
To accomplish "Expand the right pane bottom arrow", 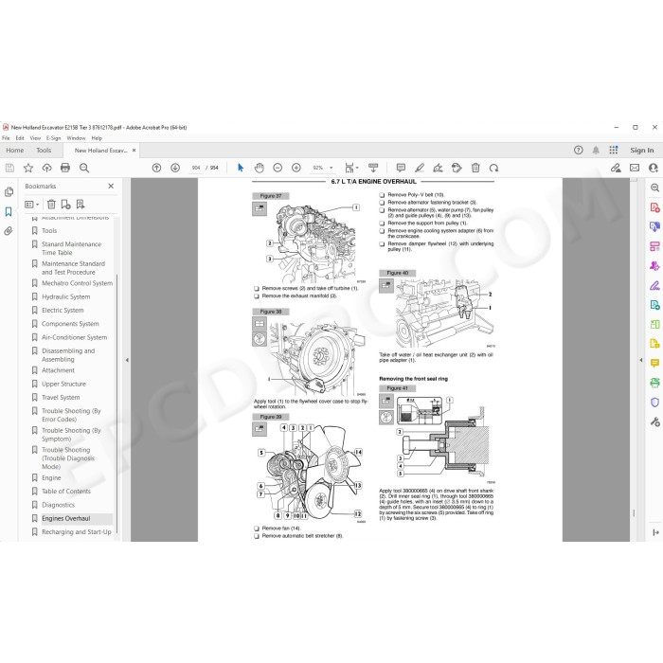I will pyautogui.click(x=655, y=532).
